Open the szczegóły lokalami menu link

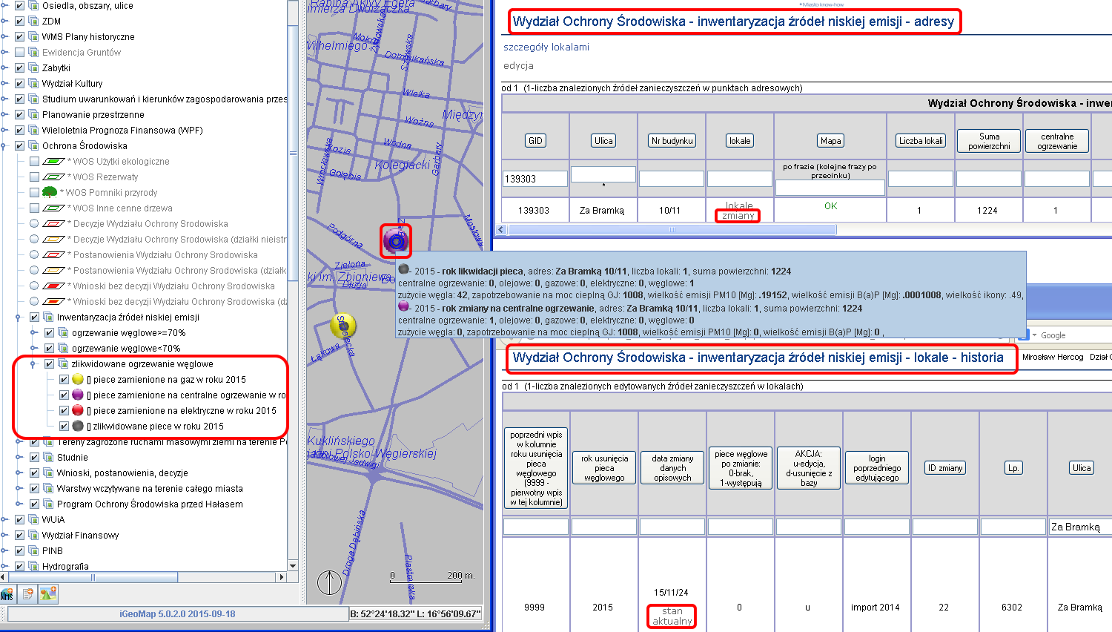click(x=546, y=47)
